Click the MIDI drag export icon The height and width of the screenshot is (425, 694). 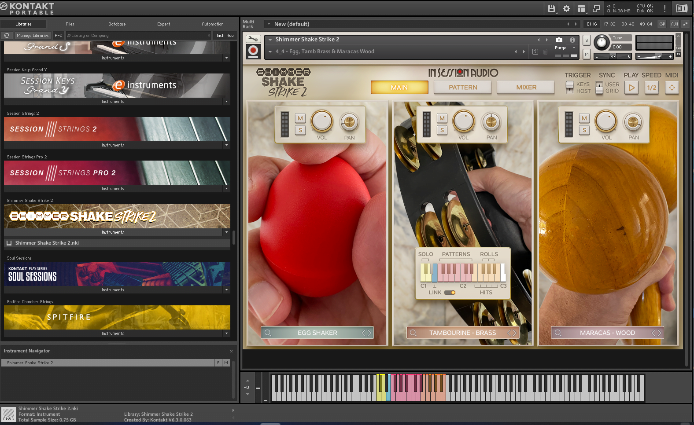pyautogui.click(x=672, y=88)
